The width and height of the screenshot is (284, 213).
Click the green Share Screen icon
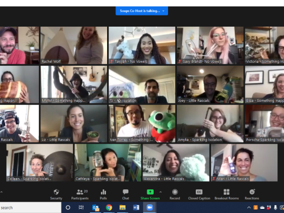[150, 192]
